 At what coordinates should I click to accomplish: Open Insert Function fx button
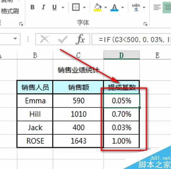tap(80, 39)
